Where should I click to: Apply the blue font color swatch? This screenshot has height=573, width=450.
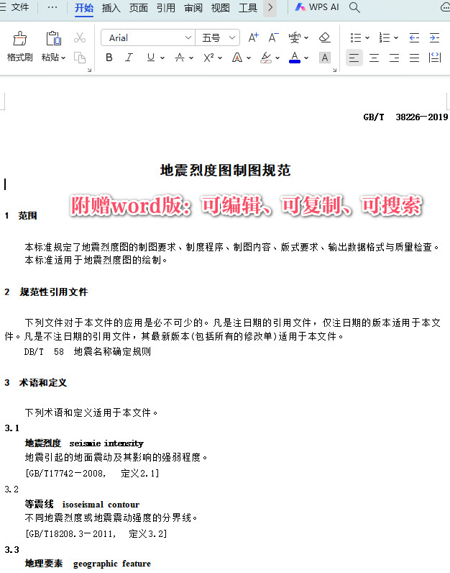[x=295, y=58]
